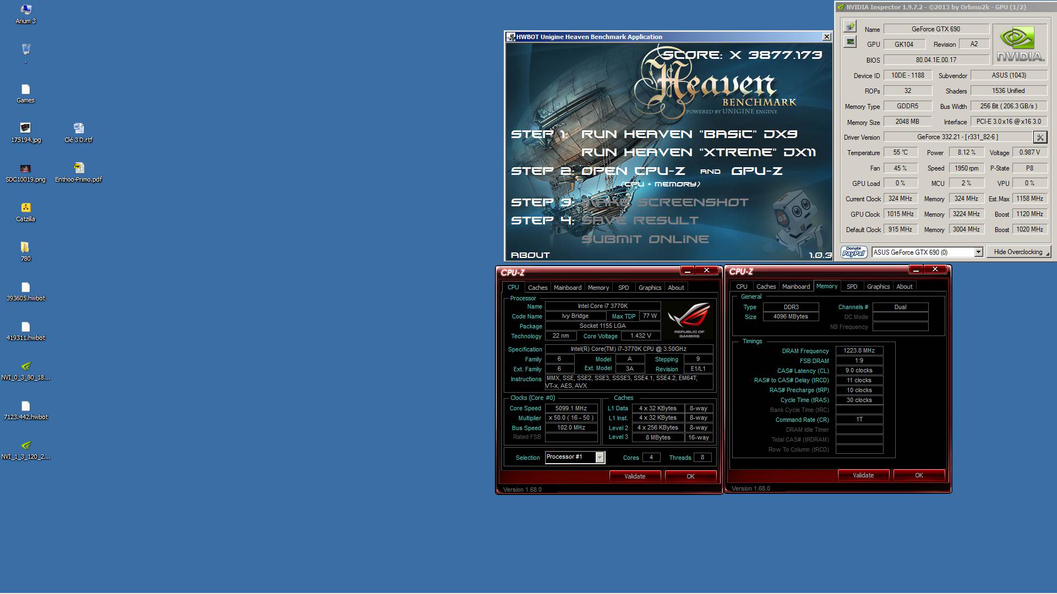1057x594 pixels.
Task: Open the Arium 3 desktop shortcut
Action: point(25,14)
